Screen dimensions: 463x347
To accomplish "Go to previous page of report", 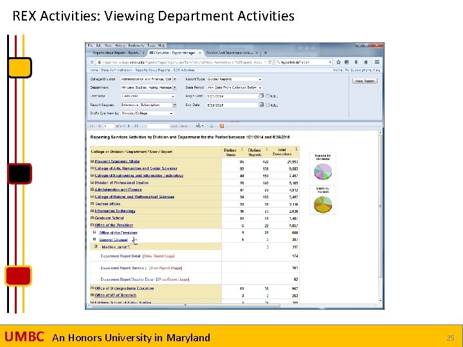I will click(99, 126).
